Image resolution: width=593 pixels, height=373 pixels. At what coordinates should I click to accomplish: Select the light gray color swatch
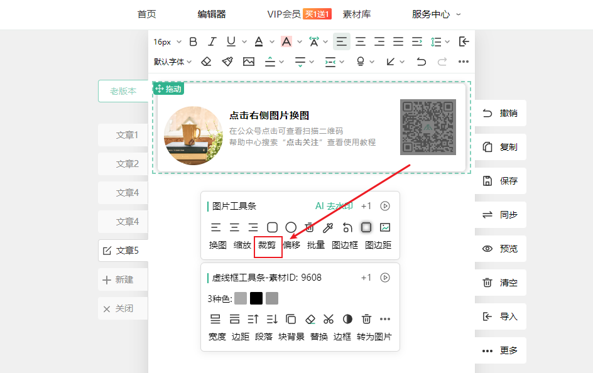click(241, 298)
